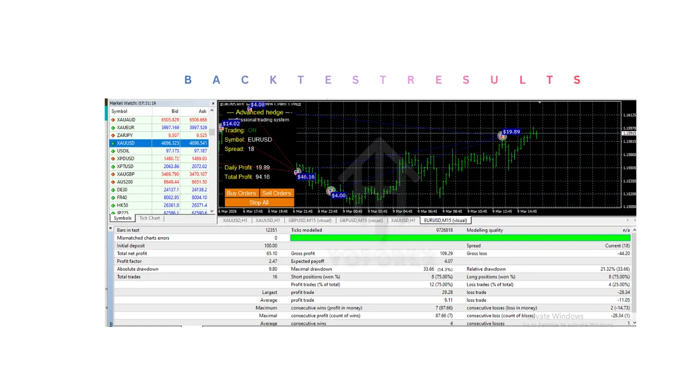Click the Total Profit 94.16 text

click(x=247, y=177)
